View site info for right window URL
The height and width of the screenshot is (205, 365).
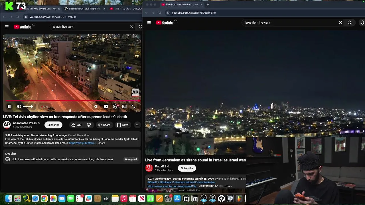pyautogui.click(x=168, y=13)
